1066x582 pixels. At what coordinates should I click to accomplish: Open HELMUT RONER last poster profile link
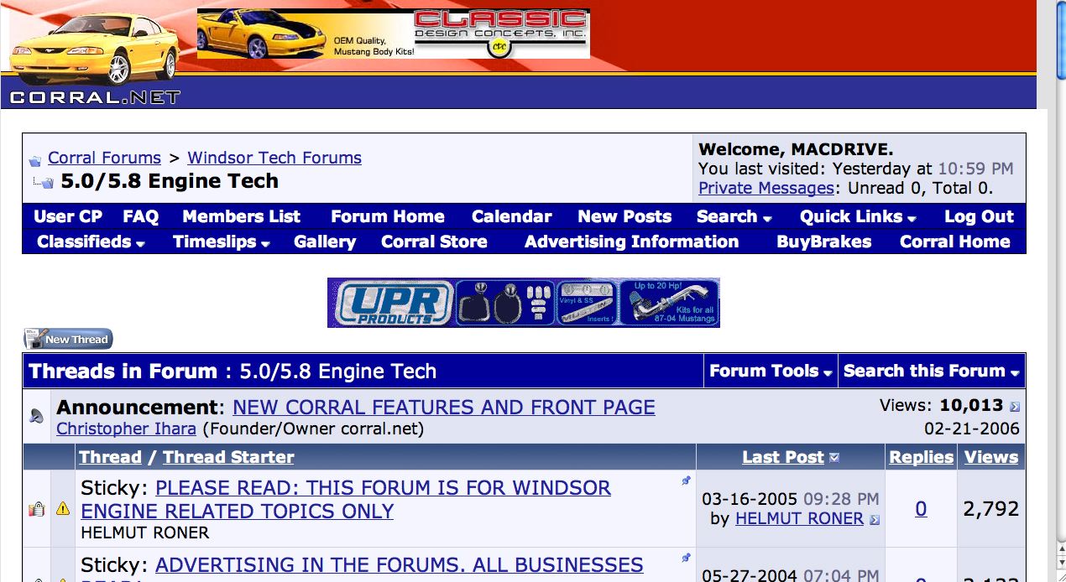pos(799,519)
